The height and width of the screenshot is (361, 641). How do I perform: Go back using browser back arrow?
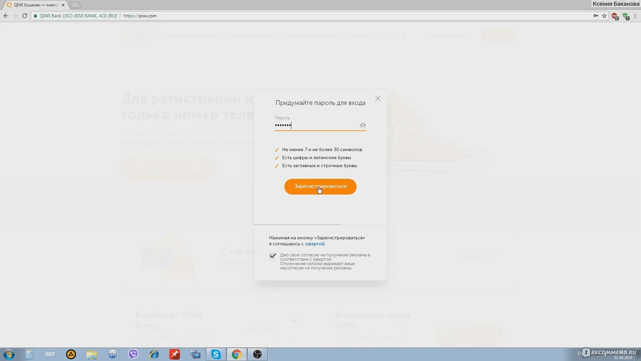(x=6, y=16)
